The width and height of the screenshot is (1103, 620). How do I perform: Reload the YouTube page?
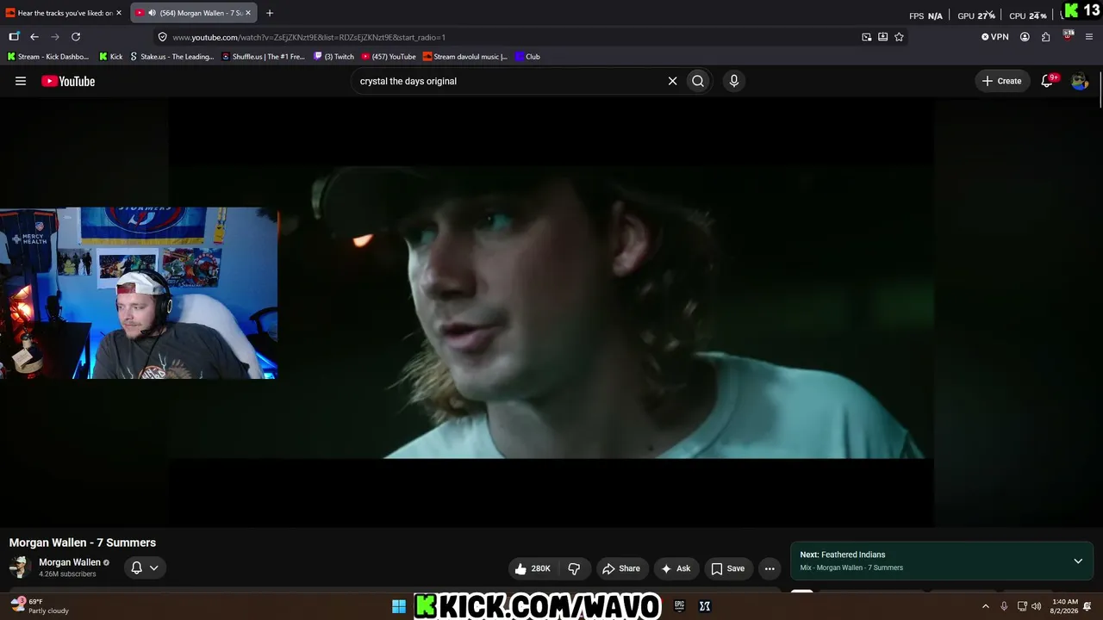pos(76,37)
